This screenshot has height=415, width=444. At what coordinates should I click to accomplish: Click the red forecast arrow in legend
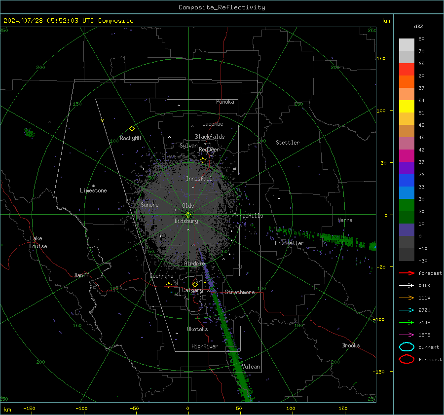click(407, 273)
